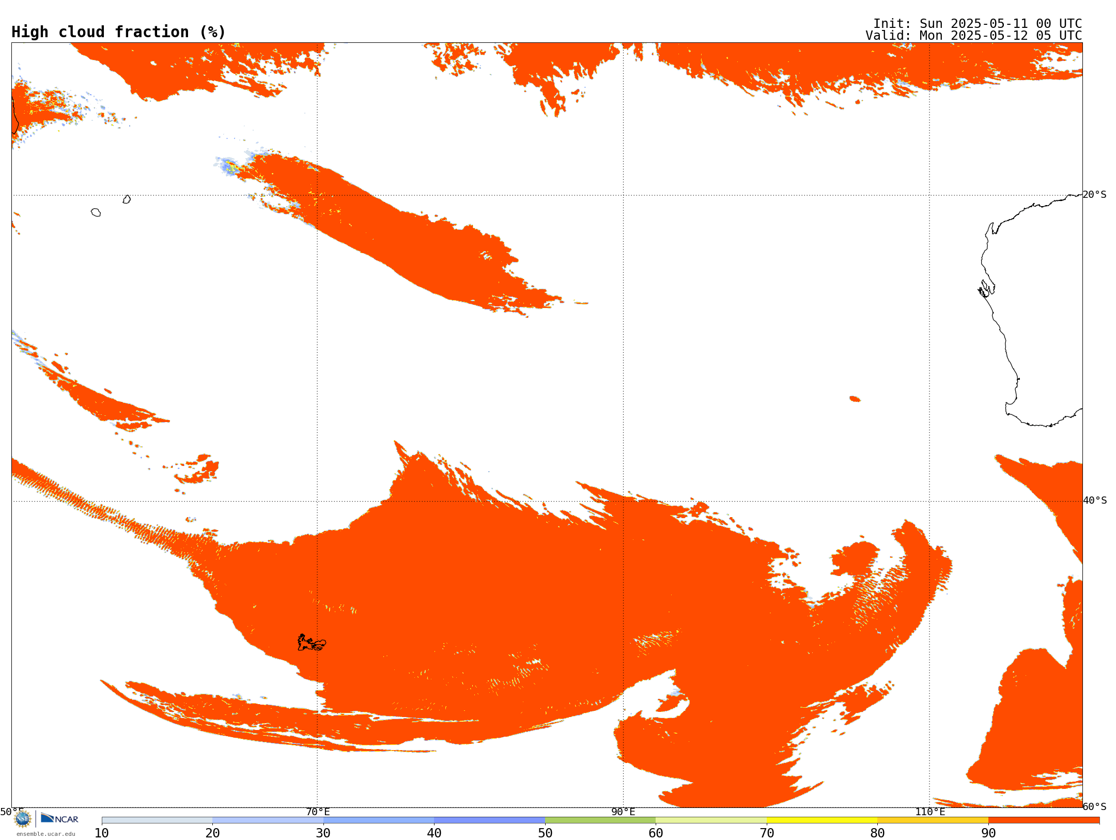Image resolution: width=1116 pixels, height=840 pixels.
Task: Click the 40°S latitude label
Action: point(1095,501)
